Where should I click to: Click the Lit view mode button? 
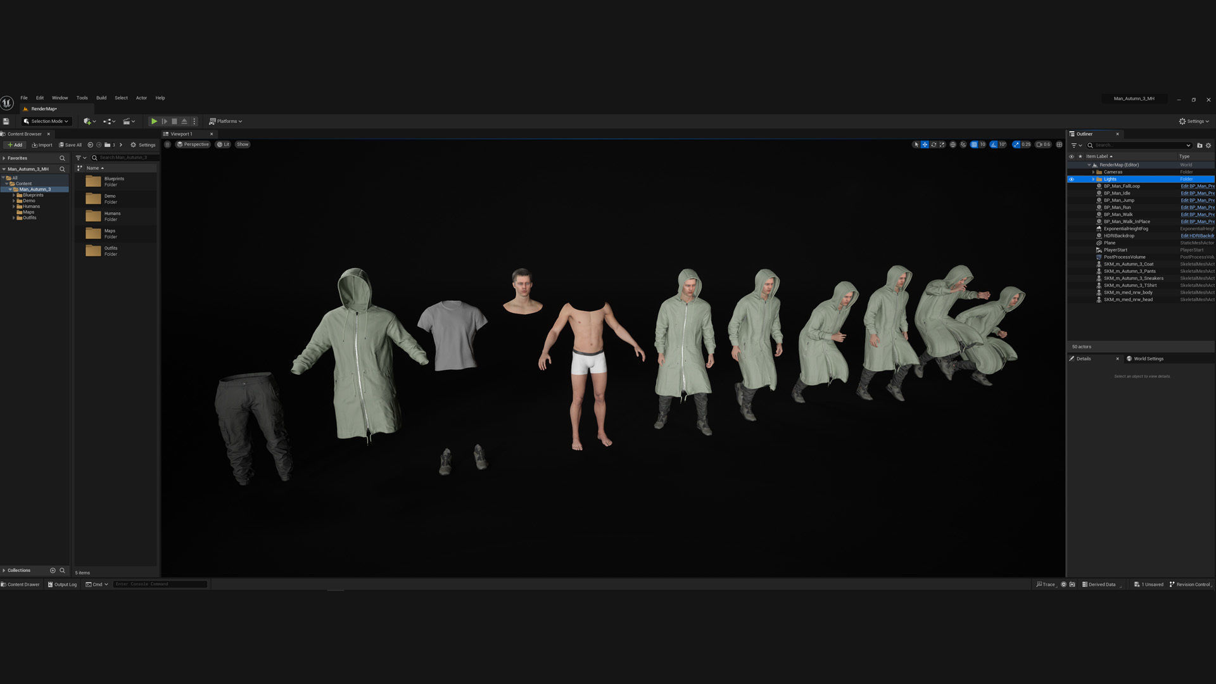[223, 144]
